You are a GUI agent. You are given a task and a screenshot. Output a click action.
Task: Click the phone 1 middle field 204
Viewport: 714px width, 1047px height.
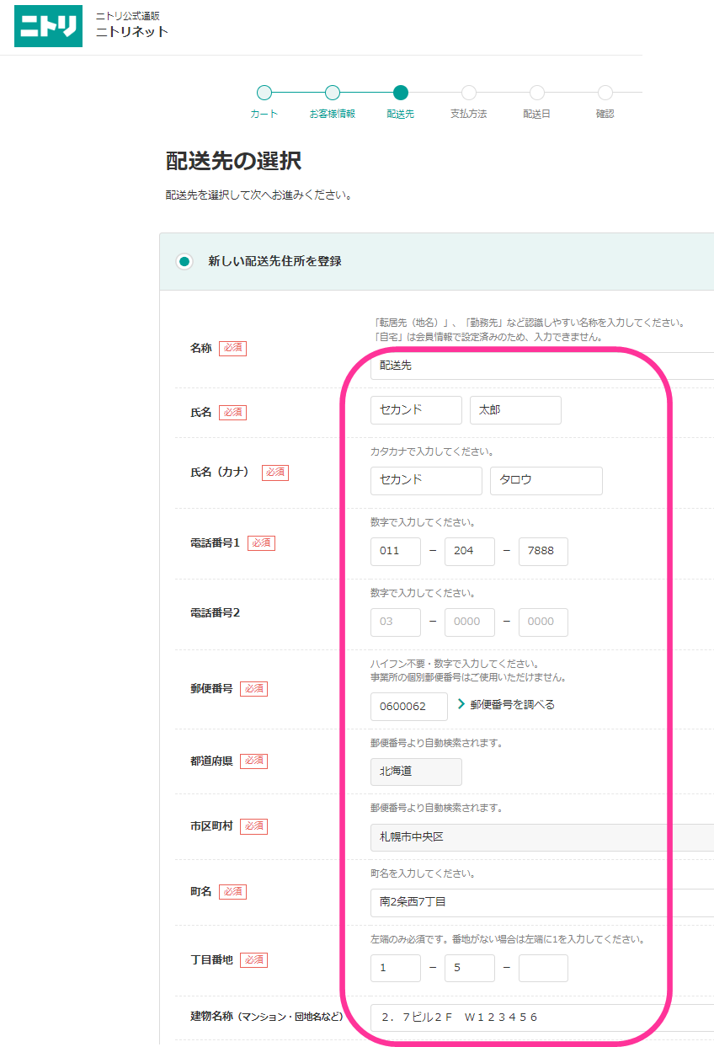pyautogui.click(x=470, y=552)
